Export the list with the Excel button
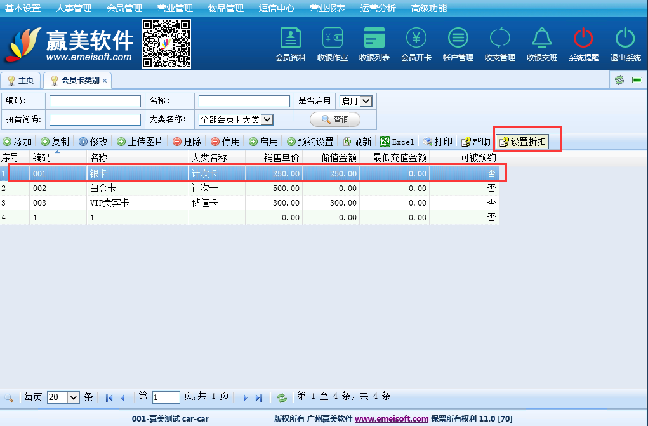This screenshot has height=426, width=648. pyautogui.click(x=397, y=142)
